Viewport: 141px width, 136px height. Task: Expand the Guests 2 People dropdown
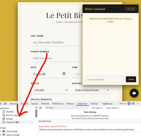pyautogui.click(x=49, y=90)
